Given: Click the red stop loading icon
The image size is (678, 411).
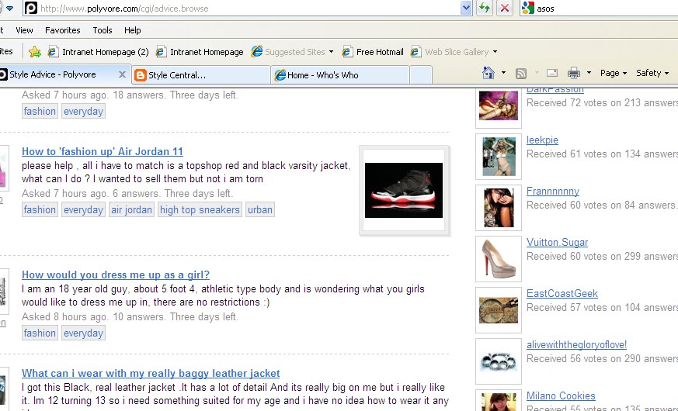Looking at the screenshot, I should point(504,8).
